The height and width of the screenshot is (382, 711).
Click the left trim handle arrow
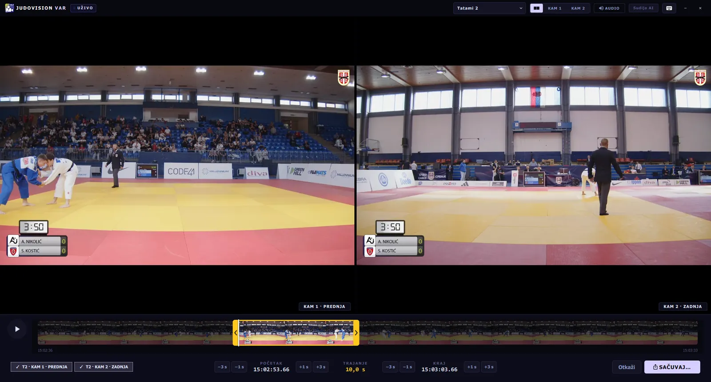click(236, 333)
